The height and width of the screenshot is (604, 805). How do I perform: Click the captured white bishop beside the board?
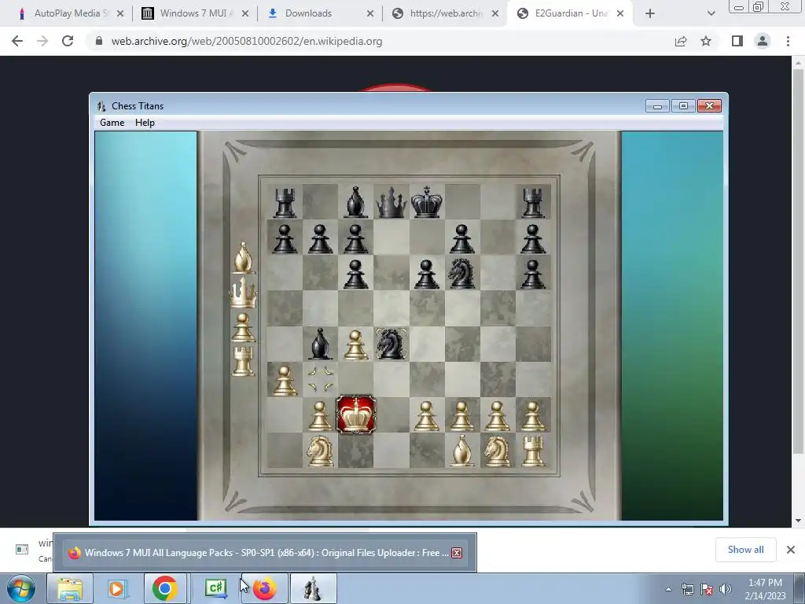pos(244,258)
